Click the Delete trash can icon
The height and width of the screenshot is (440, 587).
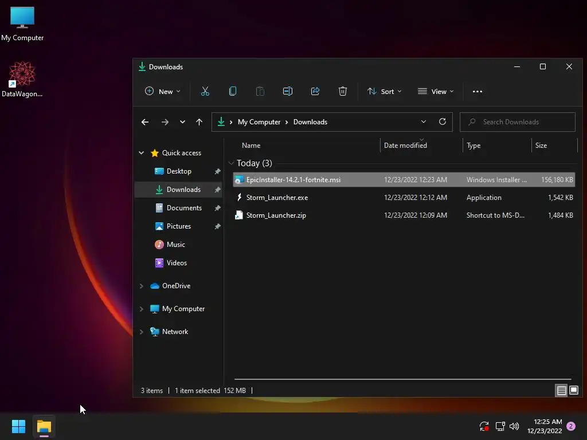point(343,91)
